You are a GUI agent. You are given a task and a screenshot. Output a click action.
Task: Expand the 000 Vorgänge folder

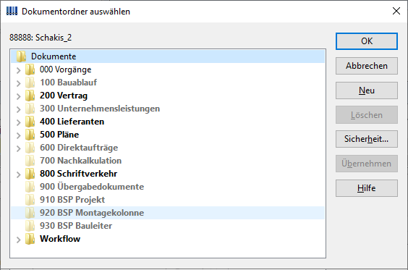(18, 70)
